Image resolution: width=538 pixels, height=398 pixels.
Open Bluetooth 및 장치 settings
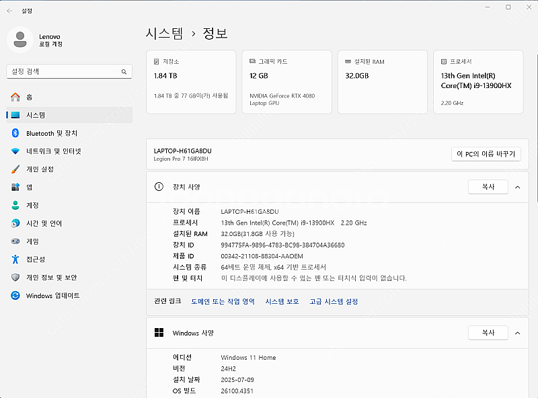pyautogui.click(x=69, y=133)
